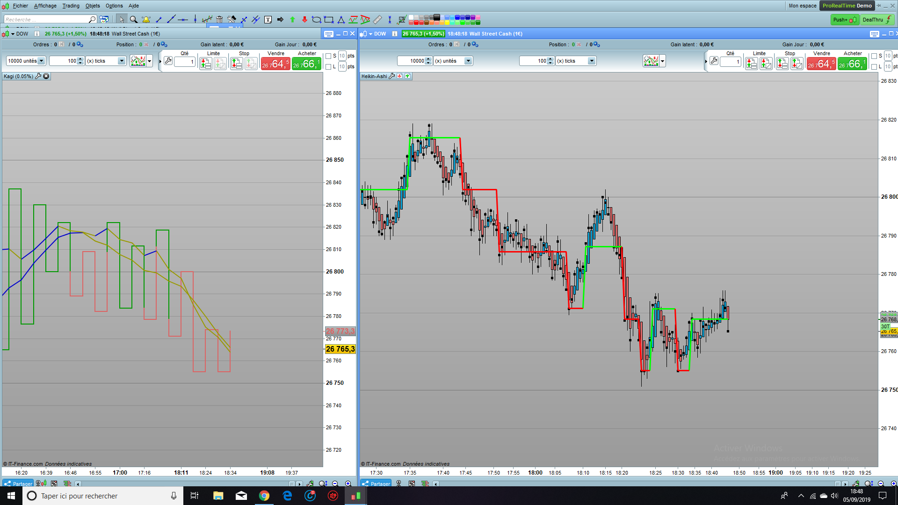This screenshot has width=898, height=505.
Task: Click the trash can delete objects icon
Action: (x=219, y=20)
